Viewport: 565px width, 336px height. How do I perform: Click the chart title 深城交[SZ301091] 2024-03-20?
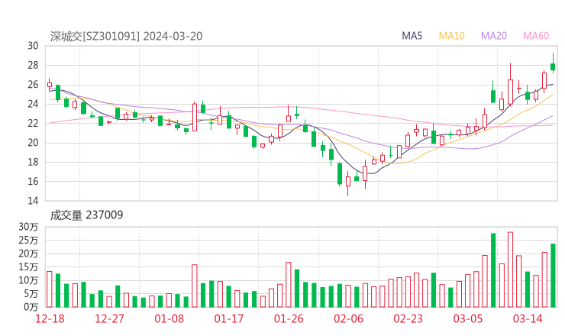[x=126, y=36]
